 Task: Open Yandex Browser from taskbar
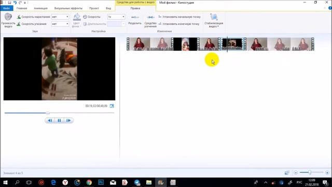point(65,182)
